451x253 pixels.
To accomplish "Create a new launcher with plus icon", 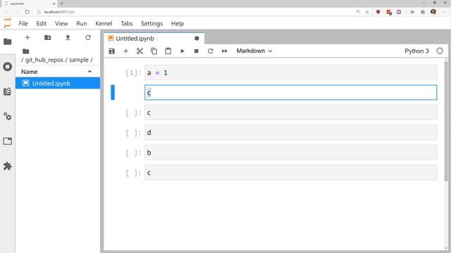I will (27, 37).
